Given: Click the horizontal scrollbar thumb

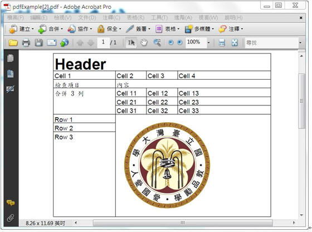Looking at the screenshot, I should 183,223.
